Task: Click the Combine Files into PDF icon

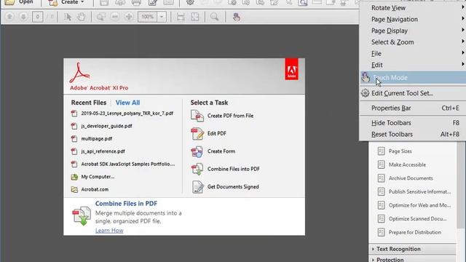Action: 197,169
